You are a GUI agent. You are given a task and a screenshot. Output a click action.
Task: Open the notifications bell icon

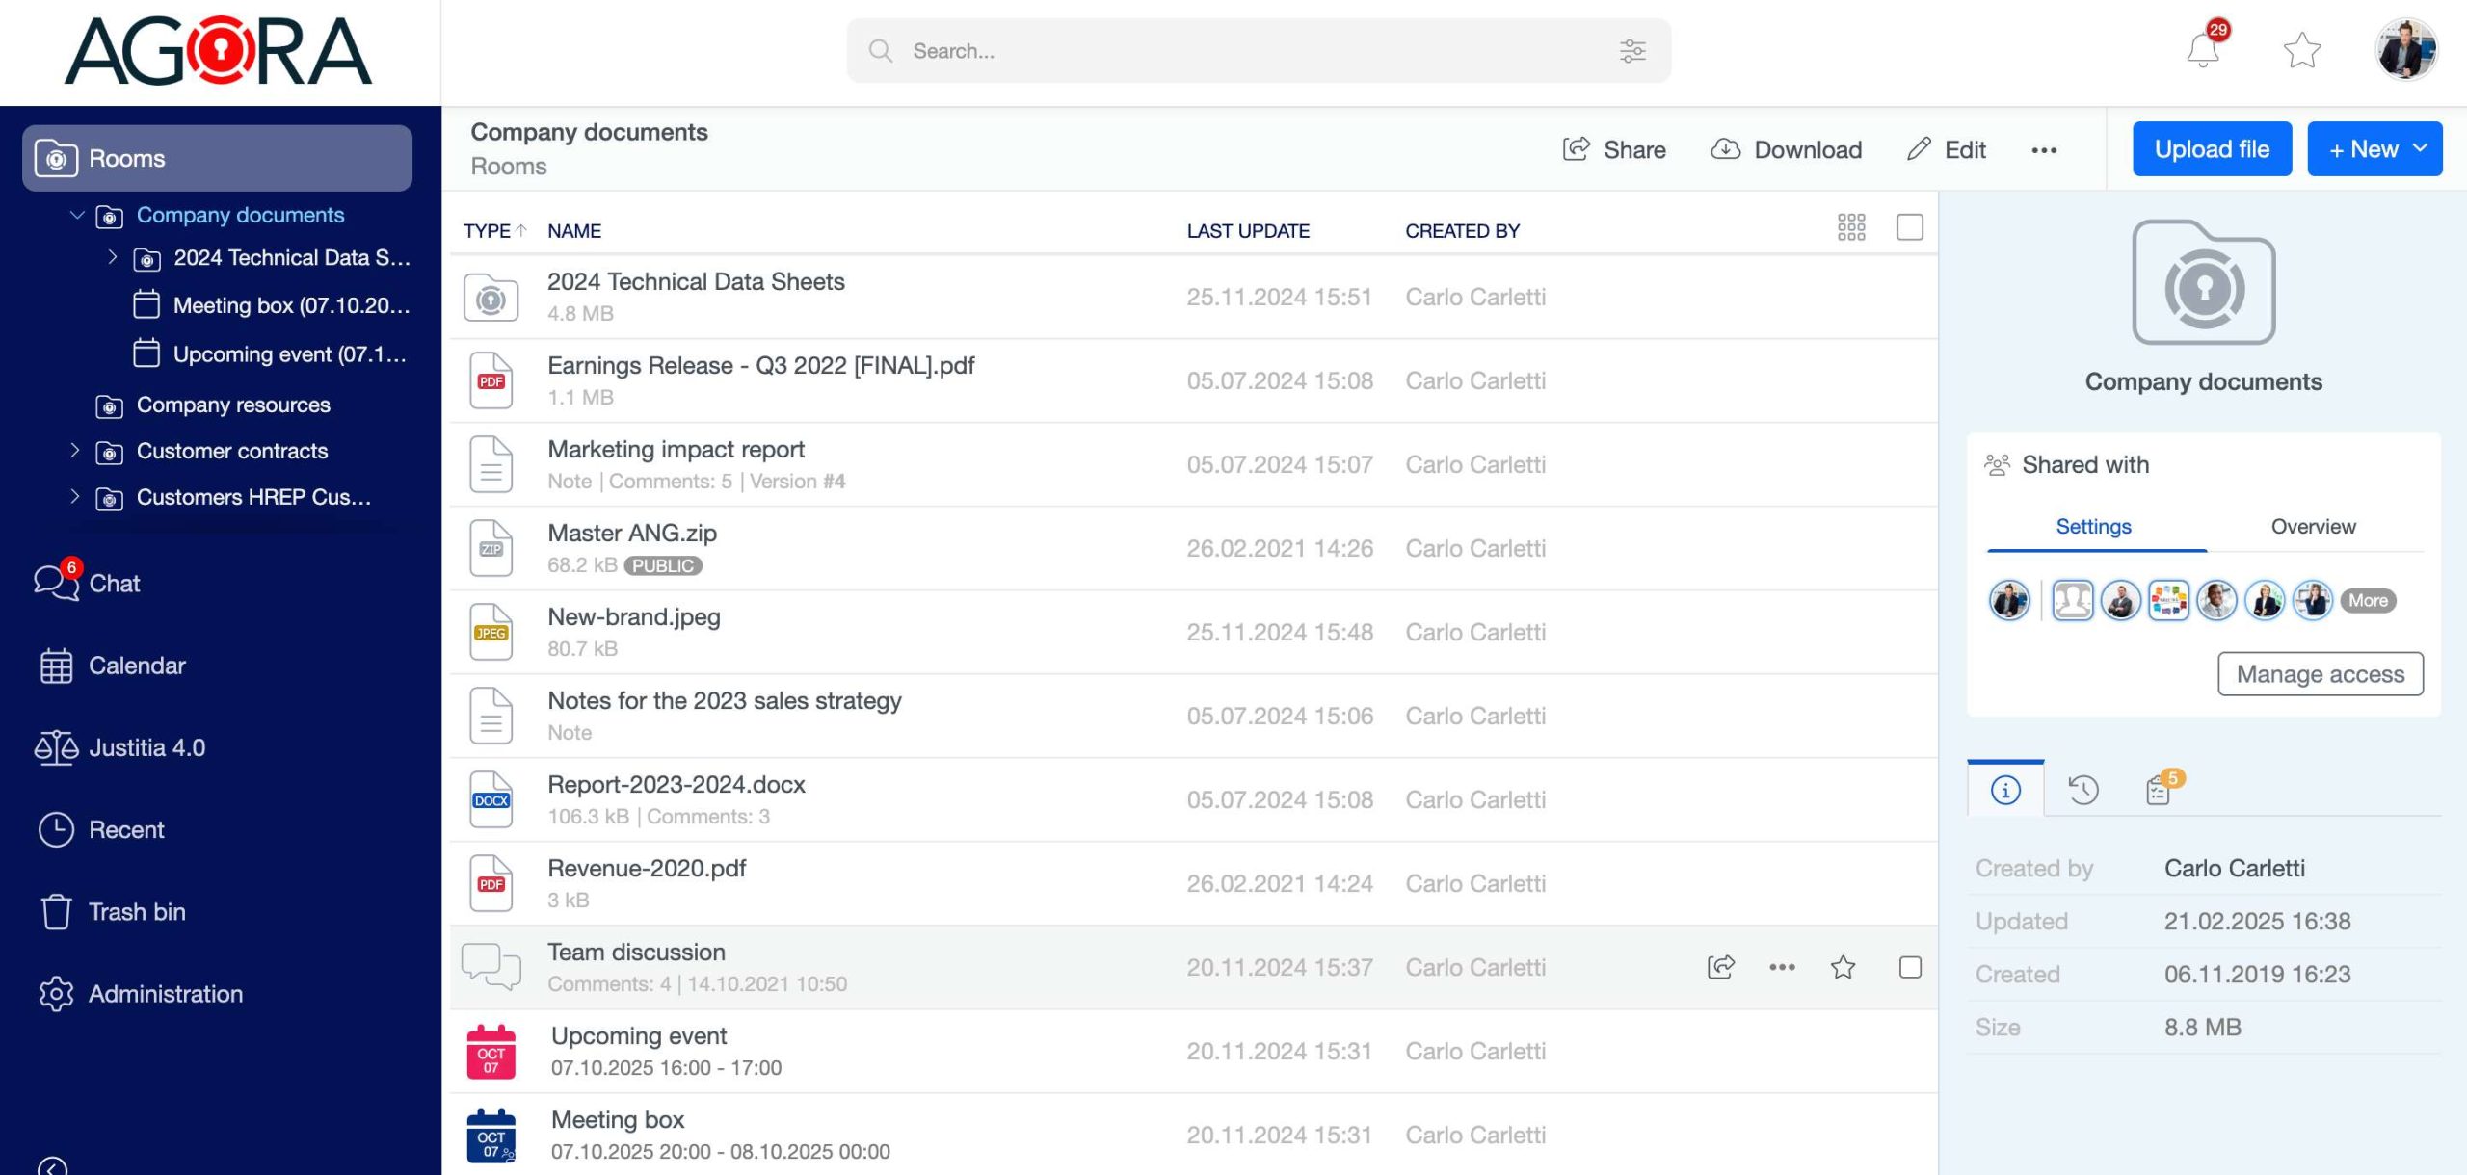(x=2203, y=50)
